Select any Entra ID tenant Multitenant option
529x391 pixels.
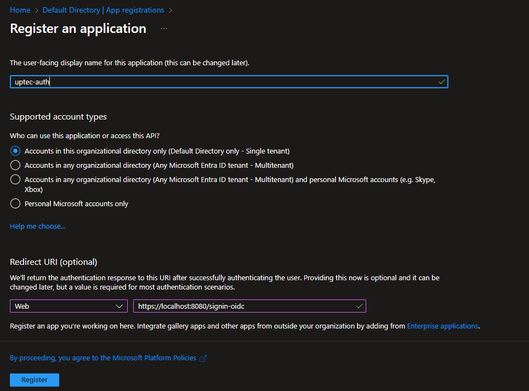coord(15,165)
